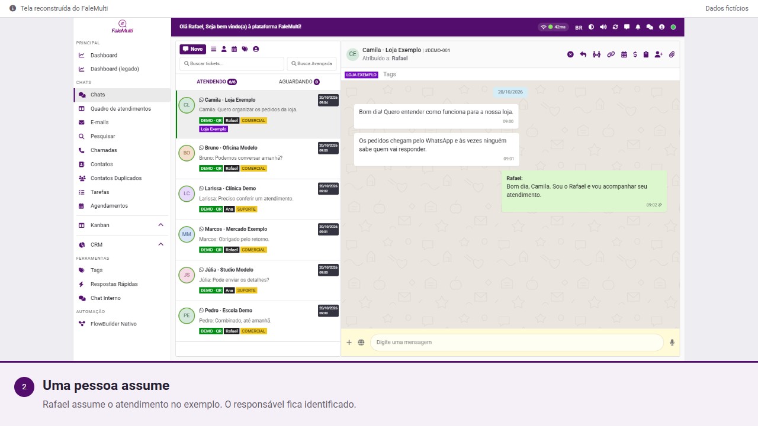Click the close-ticket X icon in chat header
Image resolution: width=758 pixels, height=426 pixels.
[x=570, y=54]
